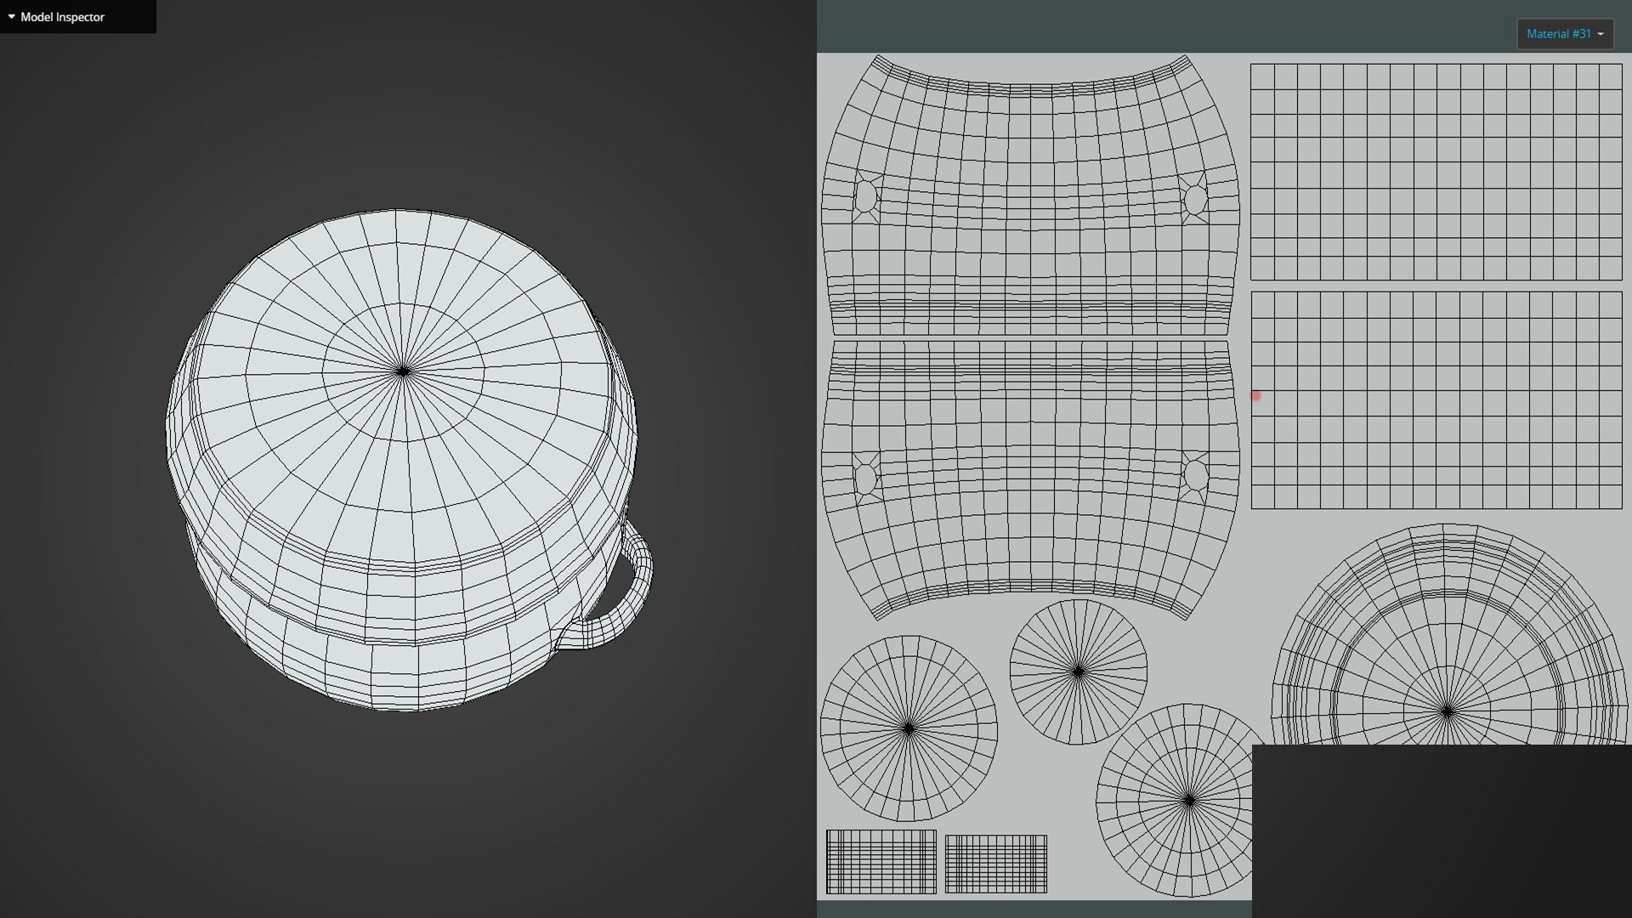This screenshot has width=1632, height=918.
Task: Select the right small dense UV rectangle
Action: [995, 864]
